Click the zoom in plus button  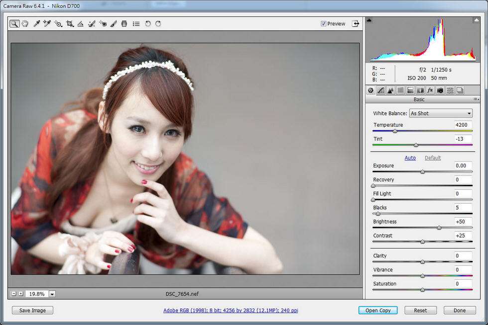(x=21, y=294)
